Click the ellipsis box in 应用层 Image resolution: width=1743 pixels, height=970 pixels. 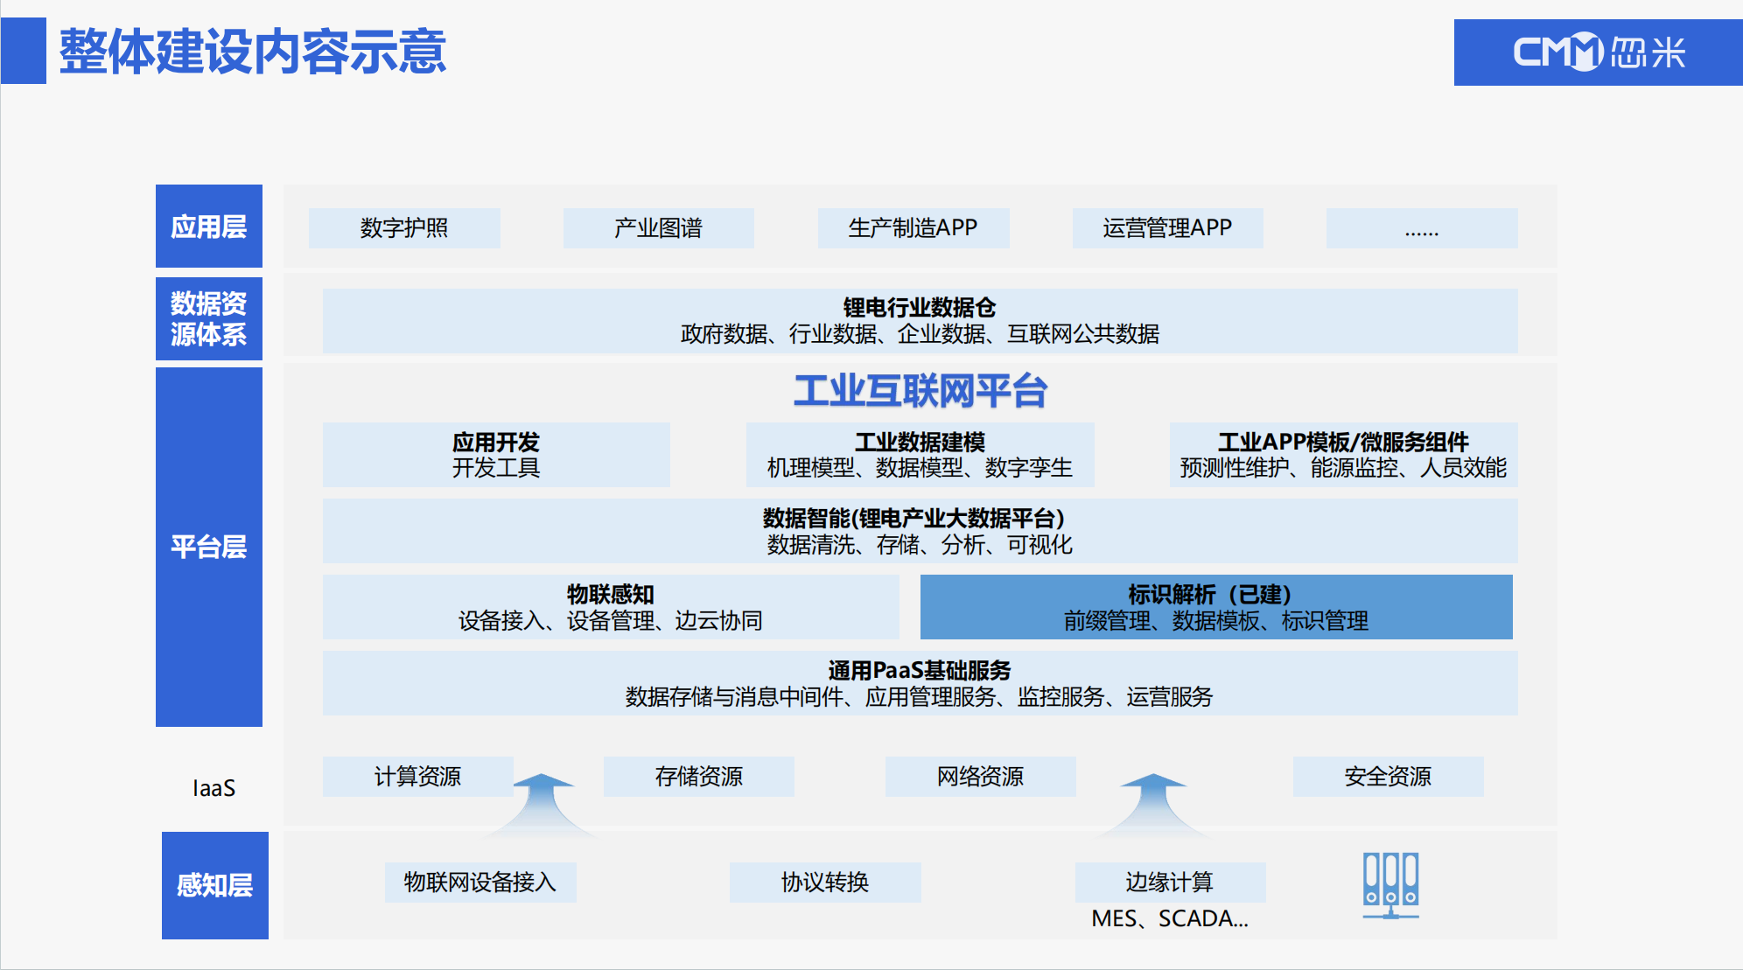[1421, 228]
